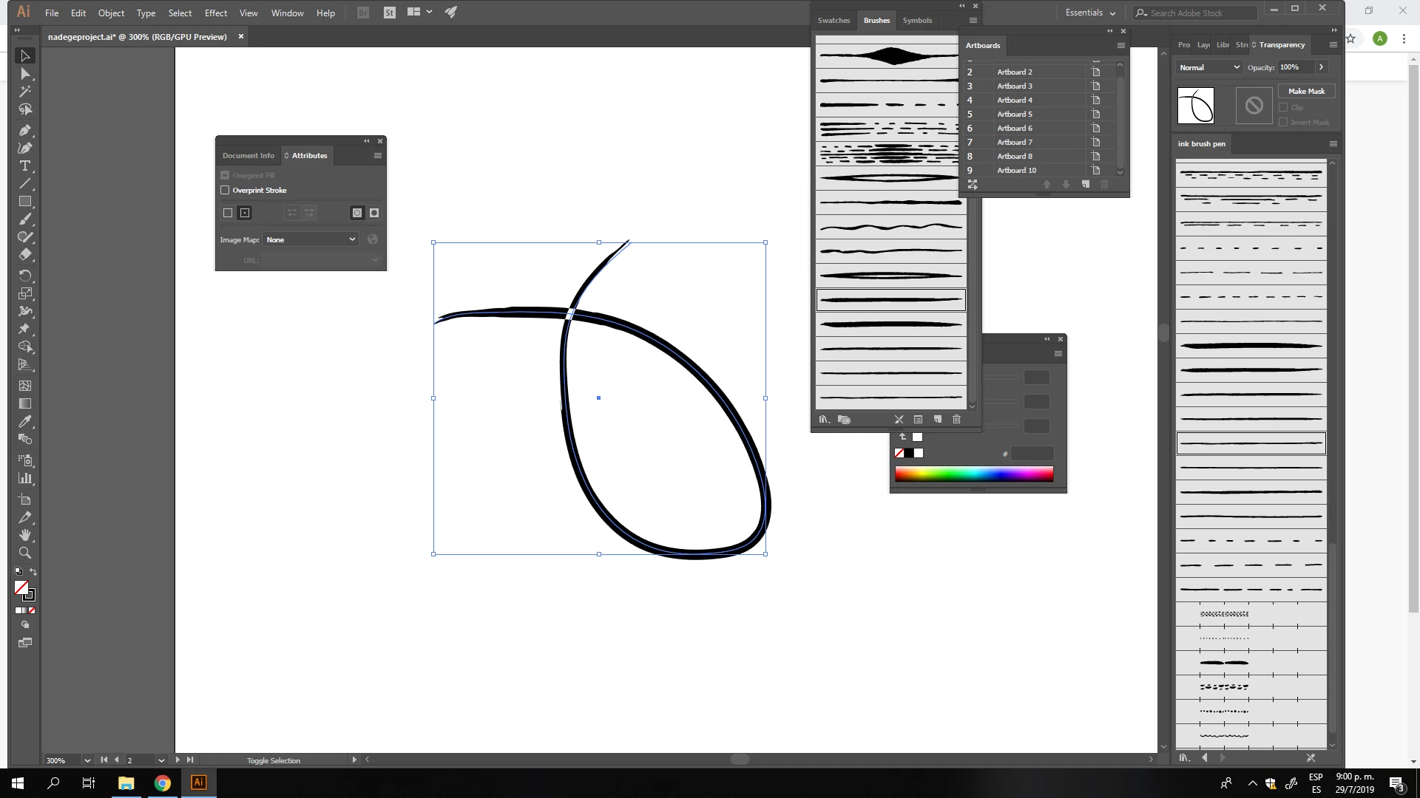The image size is (1420, 798).
Task: Expand the Essentials workspace dropdown
Action: 1090,13
